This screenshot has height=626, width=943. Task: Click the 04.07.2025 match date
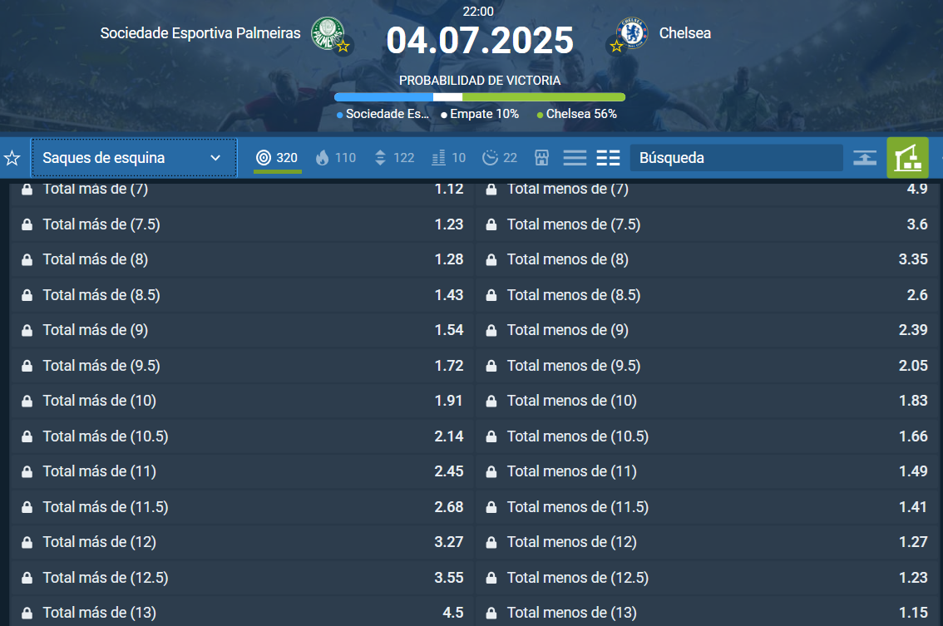tap(480, 41)
